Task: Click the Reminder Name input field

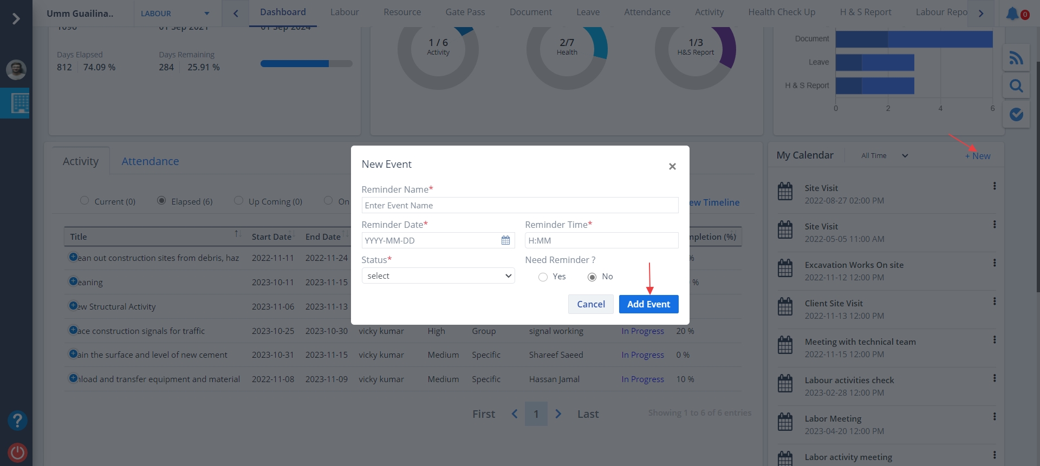Action: click(x=519, y=206)
